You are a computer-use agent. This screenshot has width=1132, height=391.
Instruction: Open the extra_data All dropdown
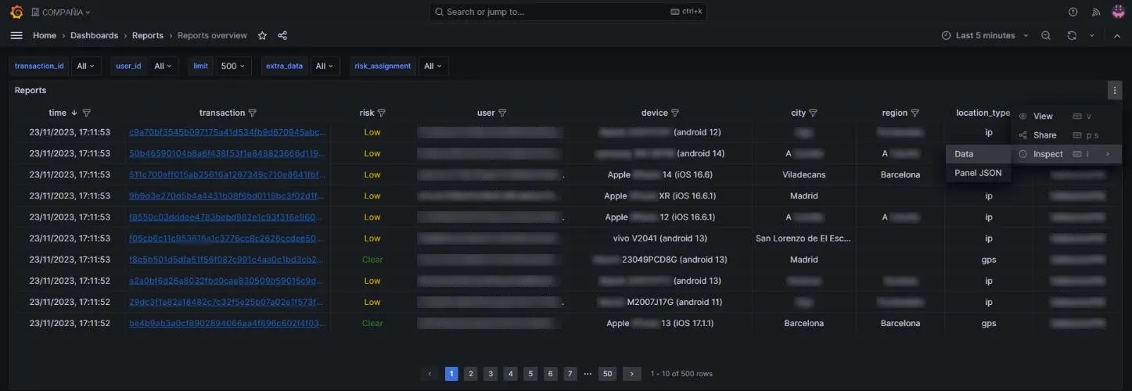(x=325, y=66)
